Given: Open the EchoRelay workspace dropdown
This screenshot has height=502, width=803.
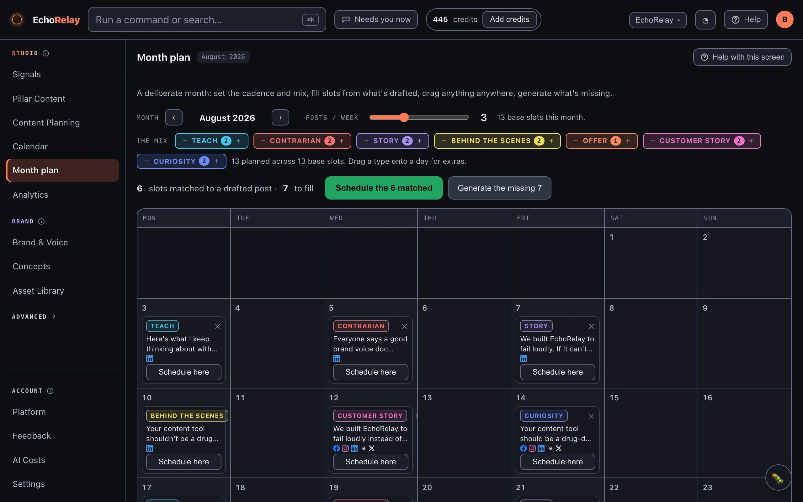Looking at the screenshot, I should (658, 20).
